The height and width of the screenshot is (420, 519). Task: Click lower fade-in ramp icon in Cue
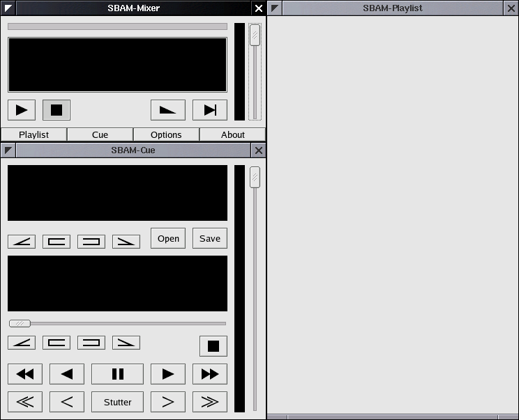tap(22, 343)
